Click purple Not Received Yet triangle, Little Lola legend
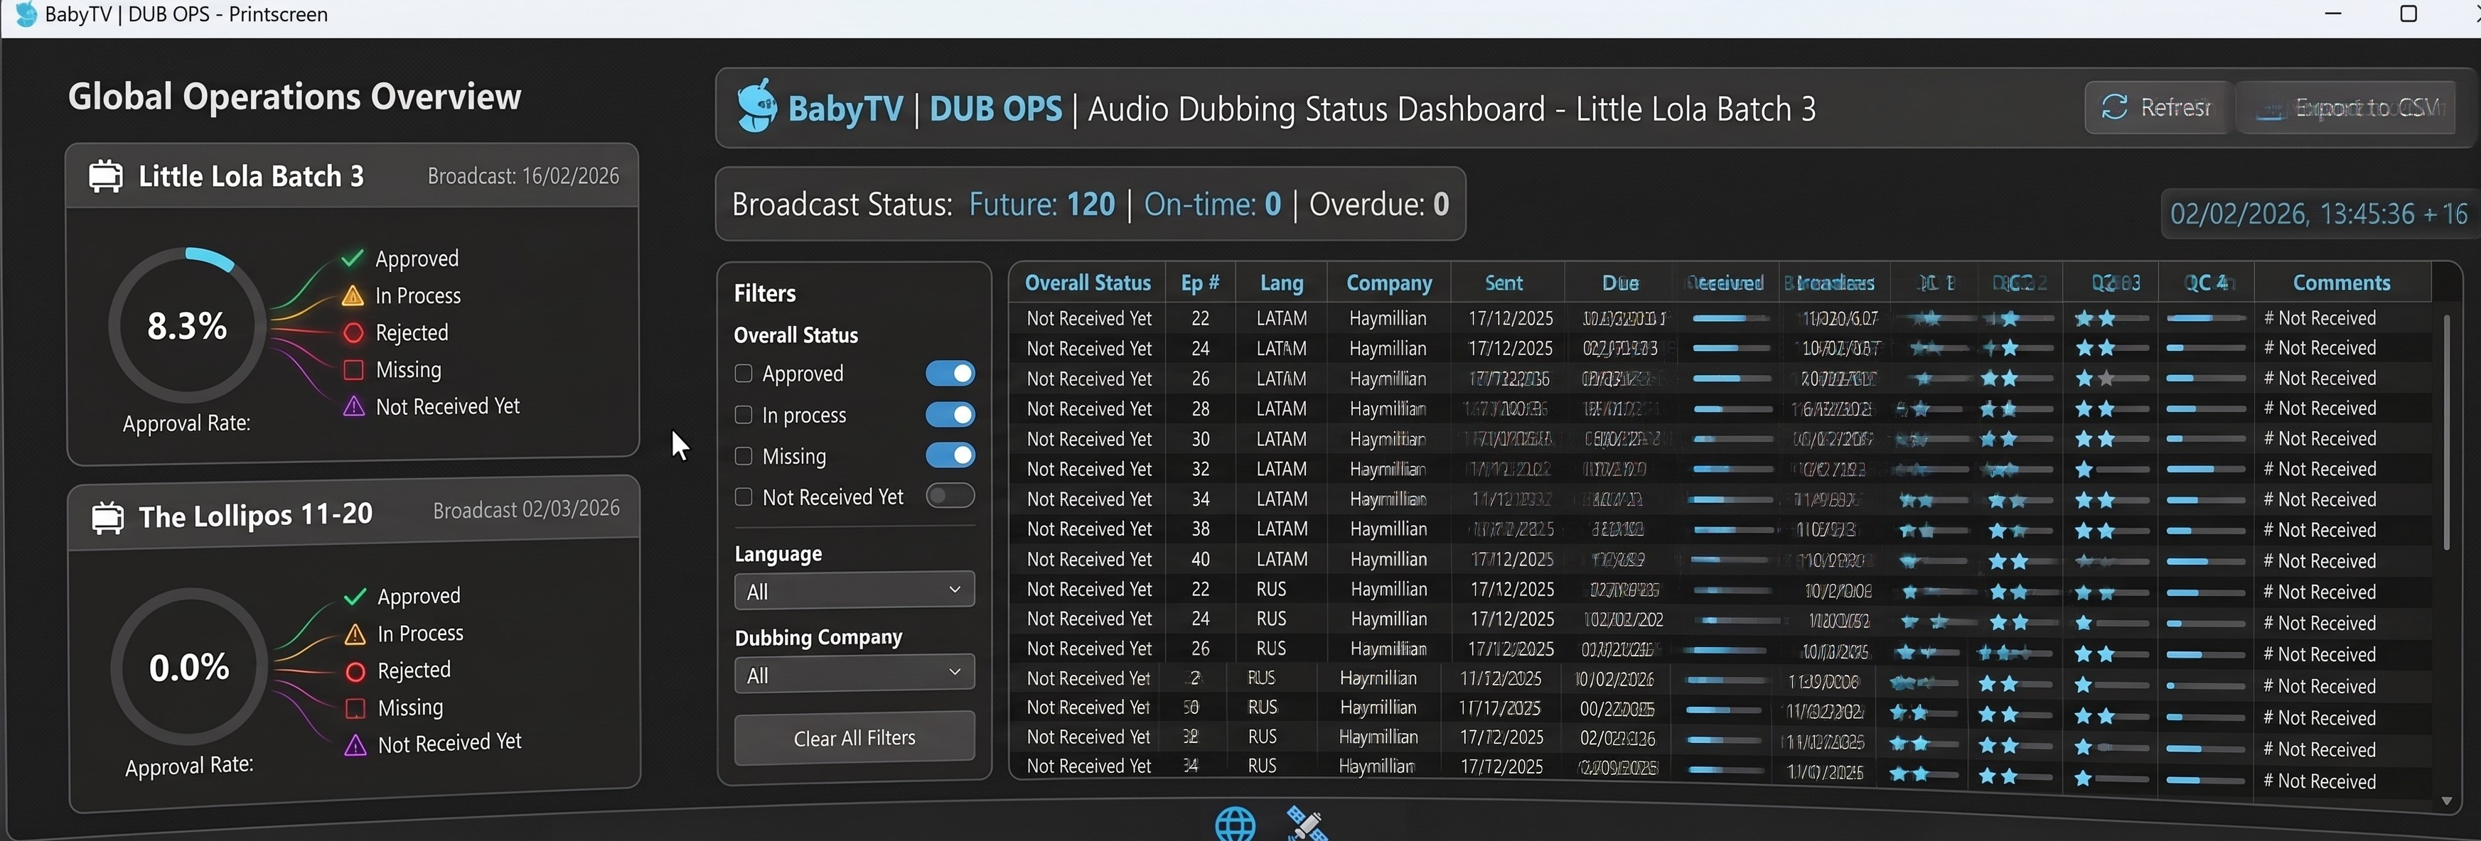The image size is (2481, 841). (355, 406)
